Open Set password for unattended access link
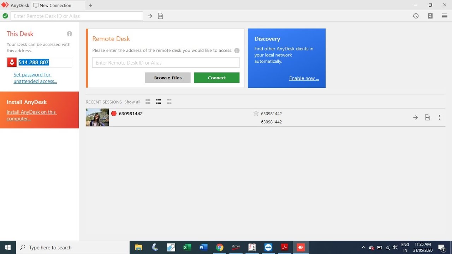The height and width of the screenshot is (254, 452). [x=35, y=78]
